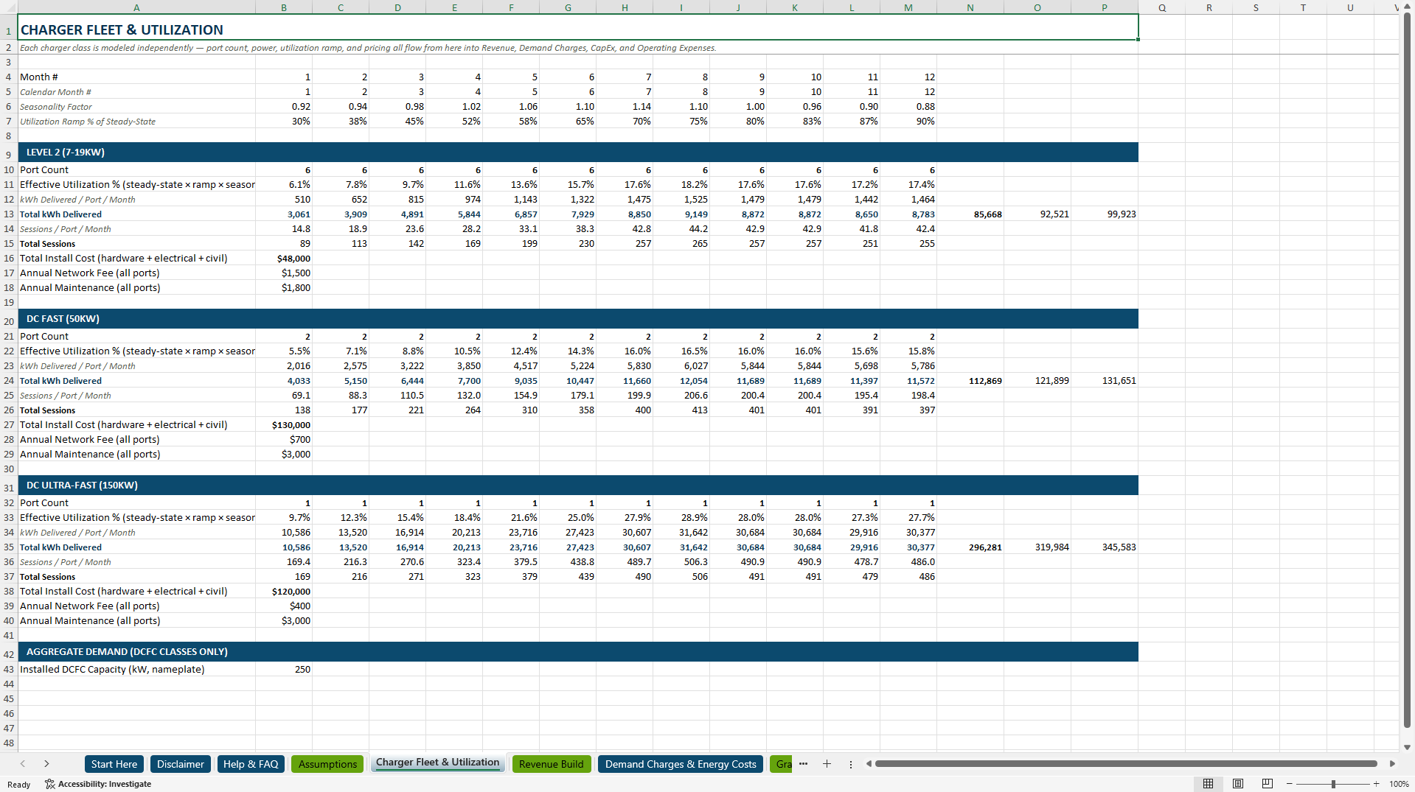The width and height of the screenshot is (1415, 792).
Task: Select Utilization Ramp % of Steady-State cell
Action: 136,122
